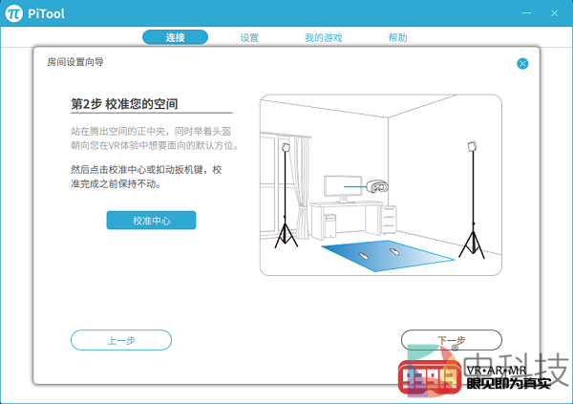Open the 帮助 tab

[397, 37]
